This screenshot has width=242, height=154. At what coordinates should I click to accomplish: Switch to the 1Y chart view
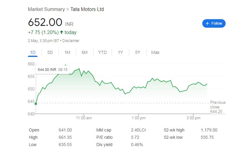(x=120, y=52)
